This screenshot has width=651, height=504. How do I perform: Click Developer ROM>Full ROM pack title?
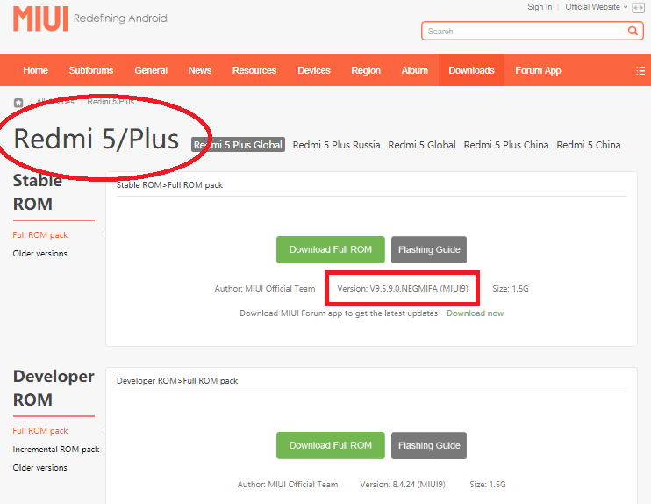[x=177, y=381]
